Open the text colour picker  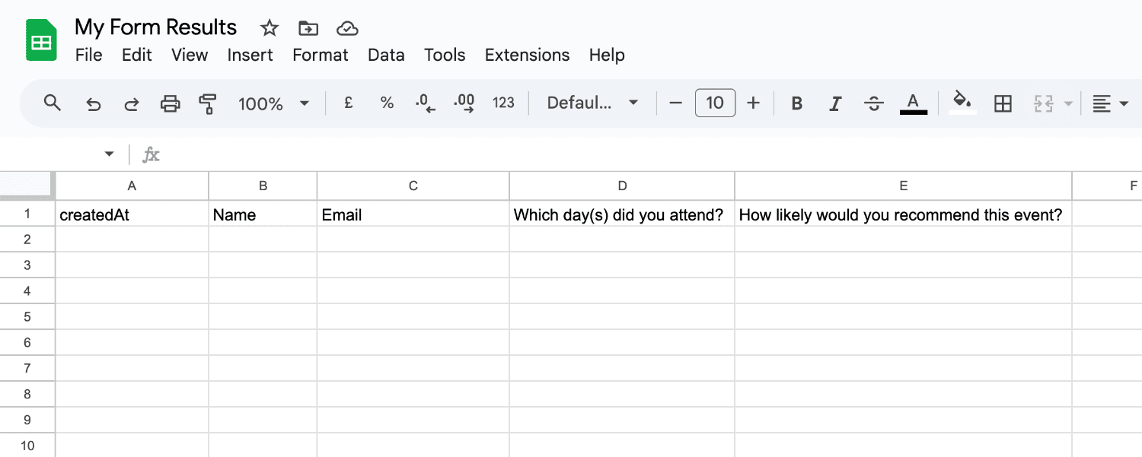(x=914, y=103)
